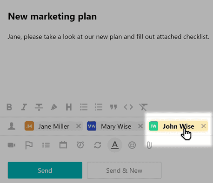Select the Mary Wise recipient chip

point(116,126)
